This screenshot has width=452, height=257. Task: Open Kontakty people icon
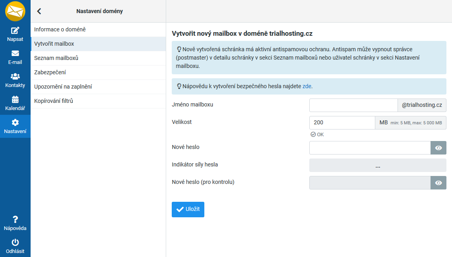pyautogui.click(x=15, y=76)
